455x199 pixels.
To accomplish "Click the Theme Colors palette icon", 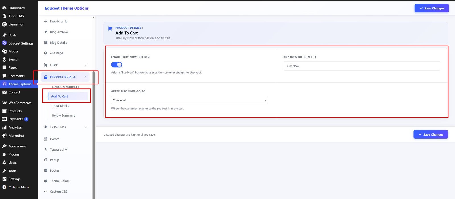I will pyautogui.click(x=45, y=181).
